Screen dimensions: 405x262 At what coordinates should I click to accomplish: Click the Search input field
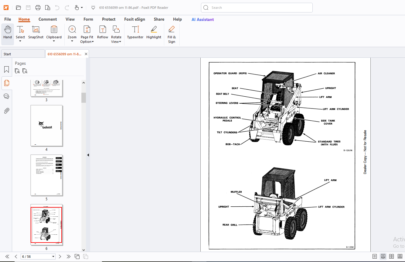(x=257, y=8)
